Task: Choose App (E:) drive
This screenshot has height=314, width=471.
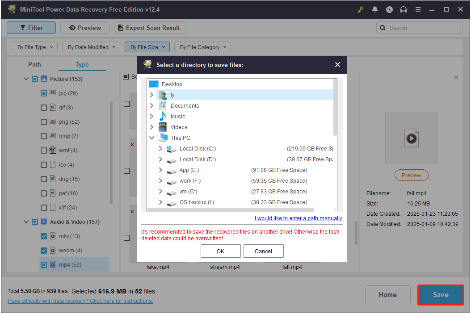Action: click(x=189, y=170)
